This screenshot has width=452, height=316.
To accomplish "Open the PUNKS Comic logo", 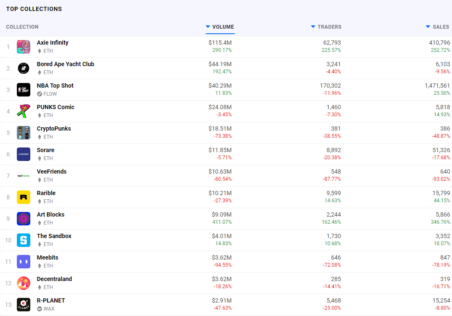I will pyautogui.click(x=24, y=111).
